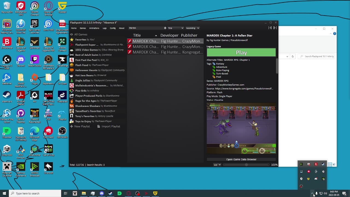Open the List layout dropdown in footer

point(217,165)
